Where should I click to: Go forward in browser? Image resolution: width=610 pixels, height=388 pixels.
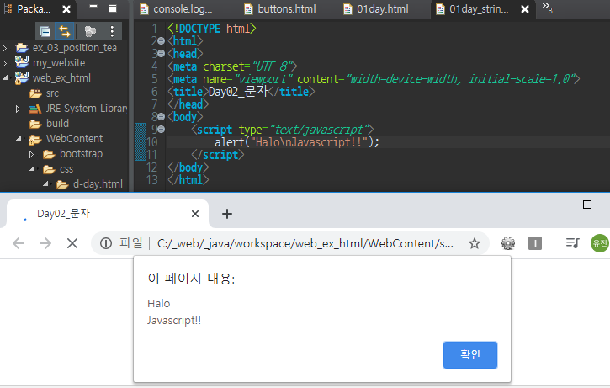tap(45, 243)
